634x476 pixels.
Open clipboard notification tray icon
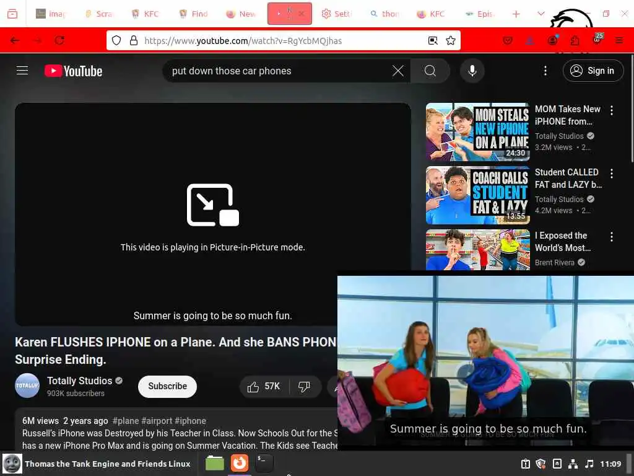coord(525,464)
